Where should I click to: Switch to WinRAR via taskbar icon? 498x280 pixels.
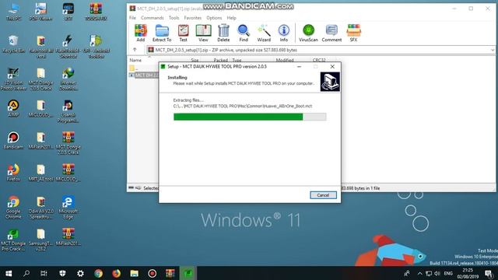(170, 273)
